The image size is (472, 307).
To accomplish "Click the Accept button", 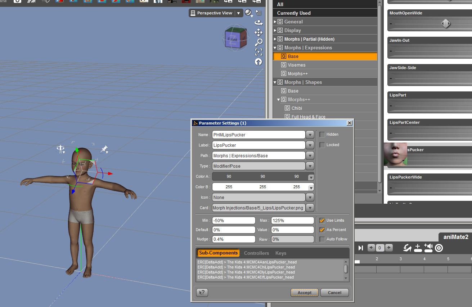I will pyautogui.click(x=305, y=293).
